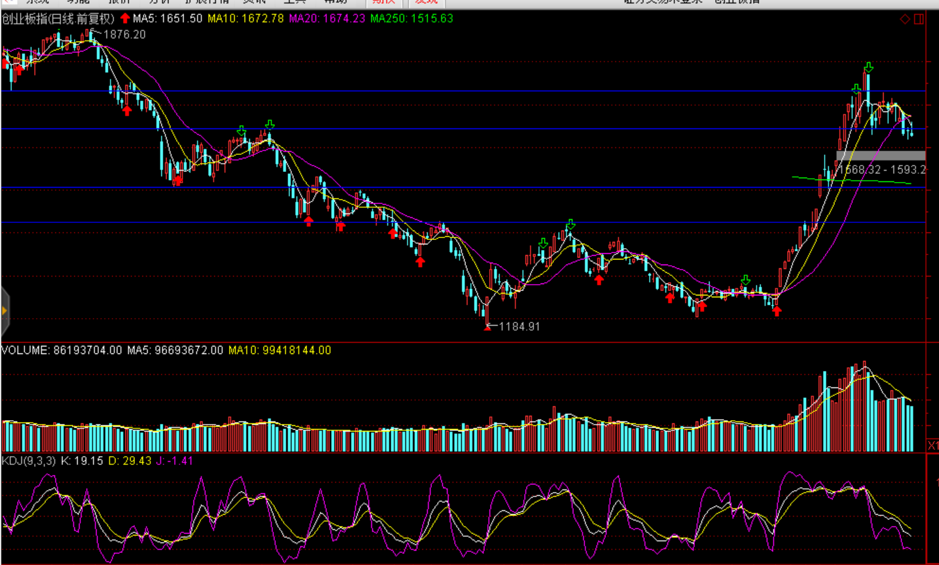This screenshot has height=565, width=939.
Task: Select the green MA250 indicator label
Action: [x=412, y=19]
